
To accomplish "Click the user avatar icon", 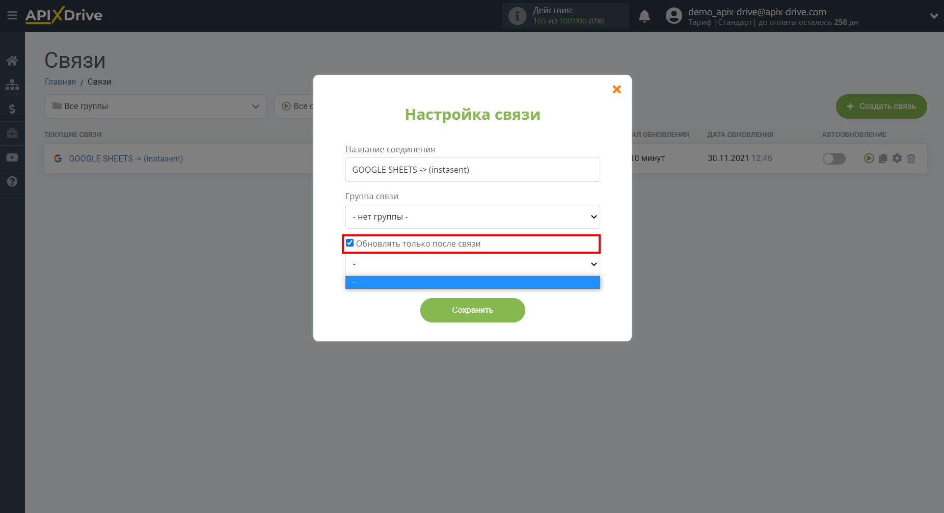I will coord(673,16).
